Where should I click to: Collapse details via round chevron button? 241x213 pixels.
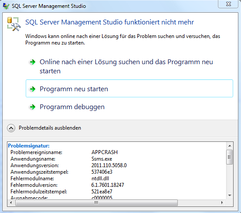click(11, 128)
